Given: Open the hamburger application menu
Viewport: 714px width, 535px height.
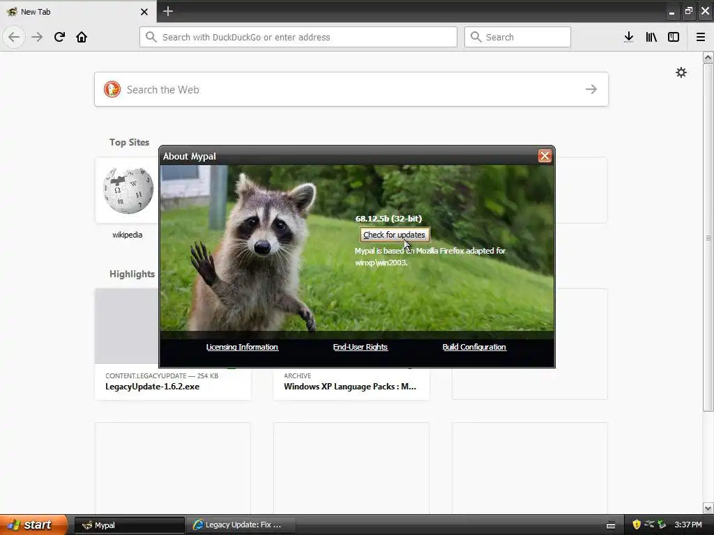Looking at the screenshot, I should coord(701,37).
